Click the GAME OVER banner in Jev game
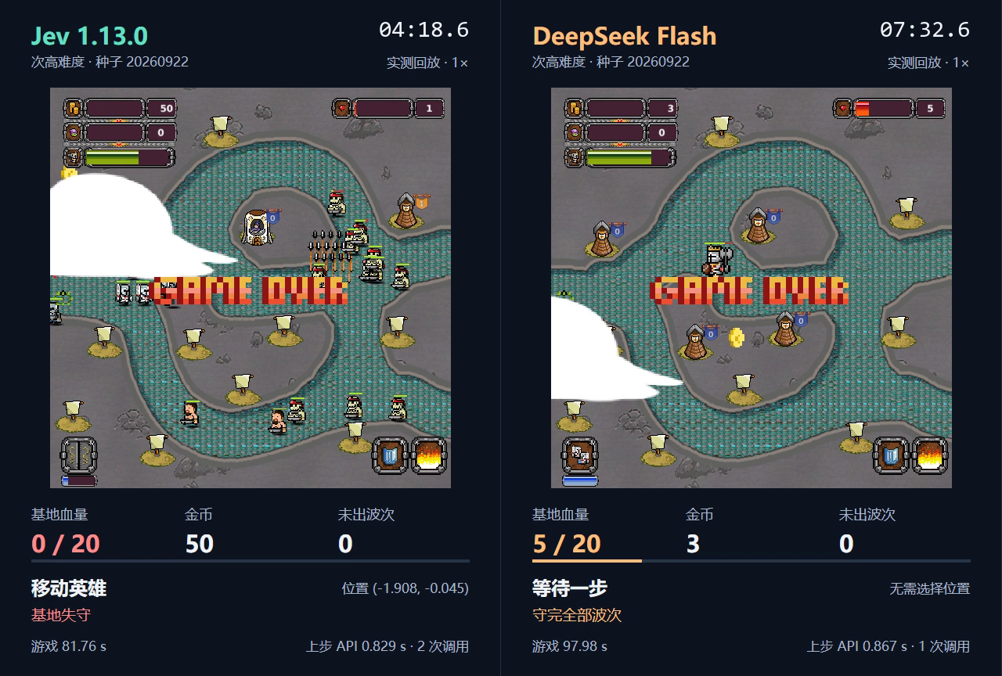The height and width of the screenshot is (676, 1002). click(250, 290)
